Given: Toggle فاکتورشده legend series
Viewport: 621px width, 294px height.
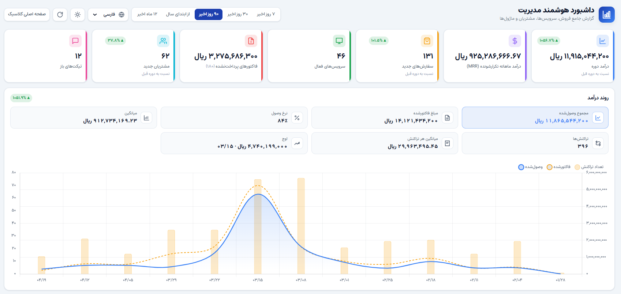Looking at the screenshot, I should pos(558,167).
